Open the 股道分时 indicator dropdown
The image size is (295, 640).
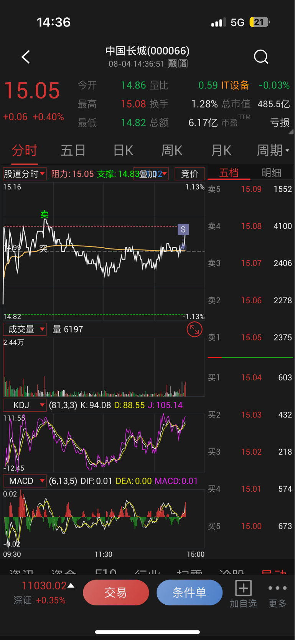25,174
